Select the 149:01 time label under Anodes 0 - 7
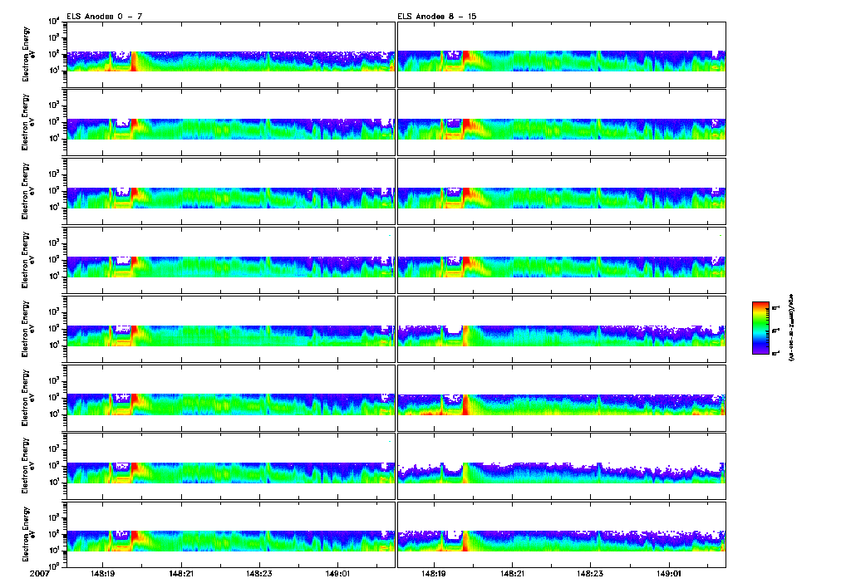Viewport: 851px width, 588px height. (337, 573)
